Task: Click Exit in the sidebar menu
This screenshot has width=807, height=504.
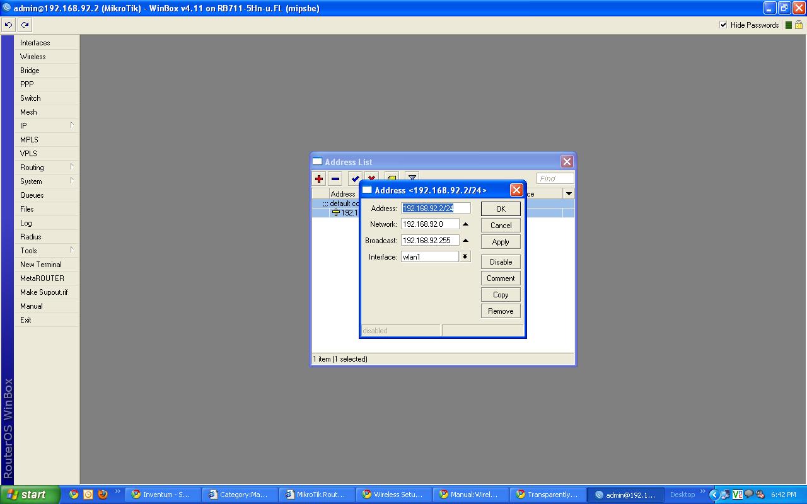Action: click(x=47, y=320)
